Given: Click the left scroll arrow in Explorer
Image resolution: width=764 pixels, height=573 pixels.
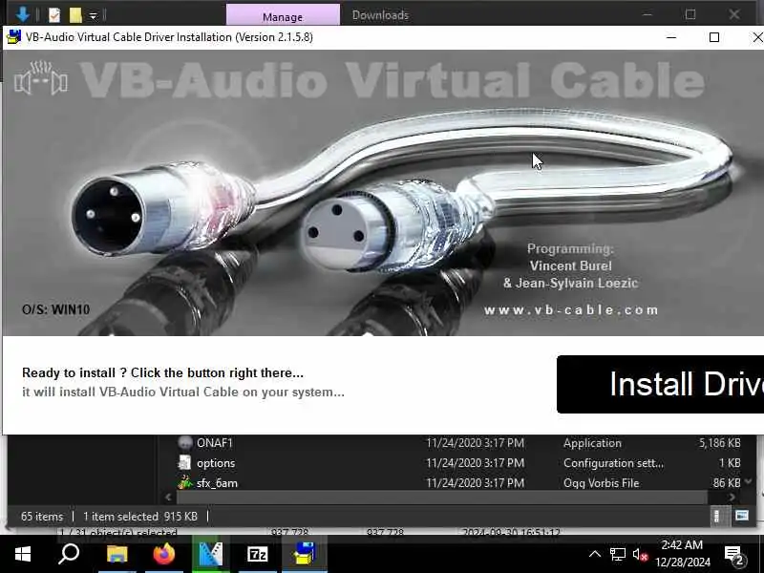Looking at the screenshot, I should (x=168, y=498).
